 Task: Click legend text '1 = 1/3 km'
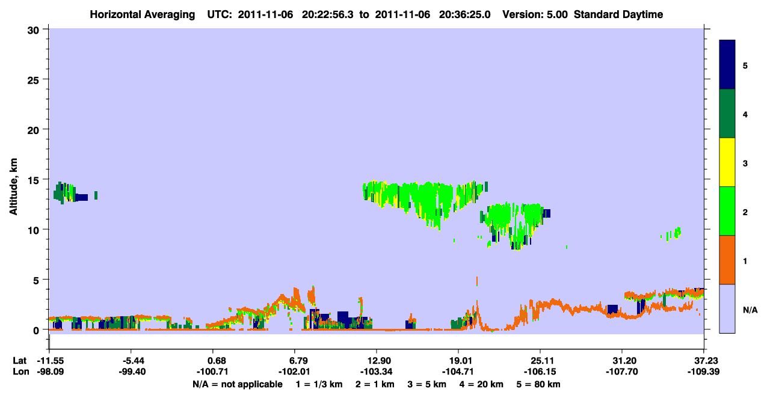tap(319, 384)
